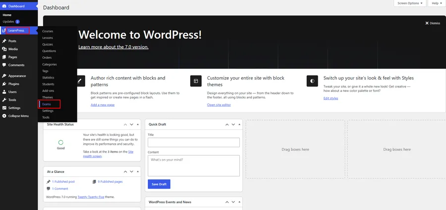
Task: Click the Appearance brush icon
Action: [x=4, y=76]
